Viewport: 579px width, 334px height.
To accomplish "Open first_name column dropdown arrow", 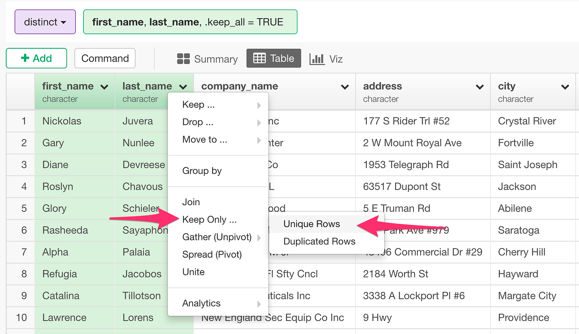I will click(104, 87).
